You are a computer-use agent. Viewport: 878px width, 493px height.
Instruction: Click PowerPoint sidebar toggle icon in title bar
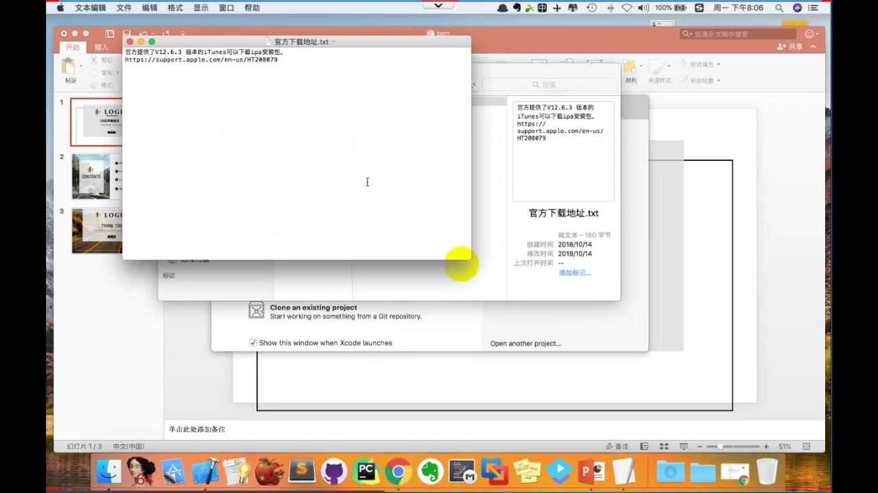(x=110, y=34)
